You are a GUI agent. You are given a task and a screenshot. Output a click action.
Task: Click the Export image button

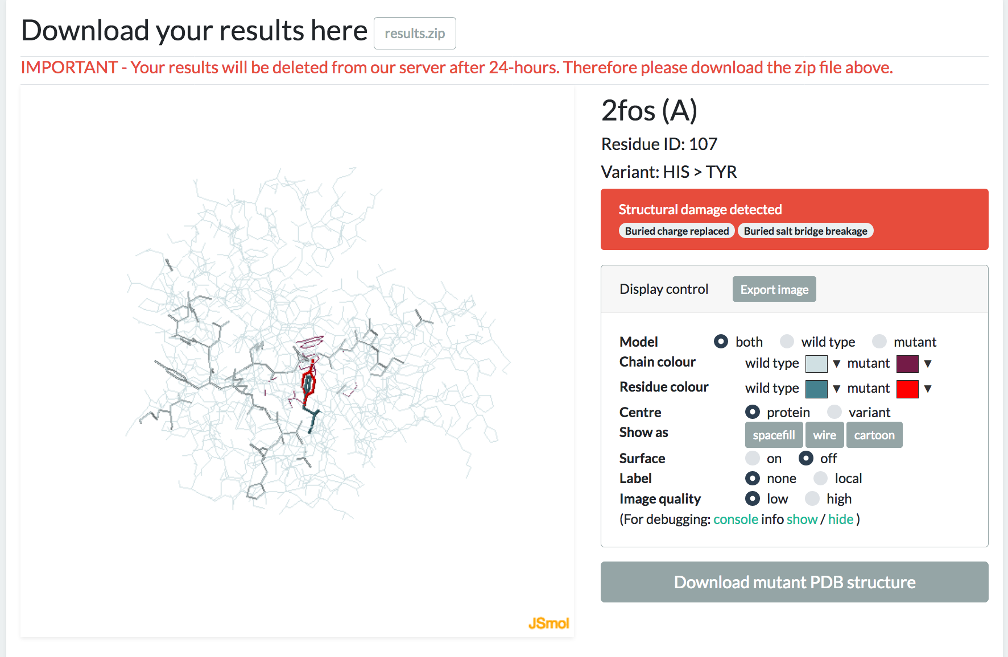pos(774,289)
